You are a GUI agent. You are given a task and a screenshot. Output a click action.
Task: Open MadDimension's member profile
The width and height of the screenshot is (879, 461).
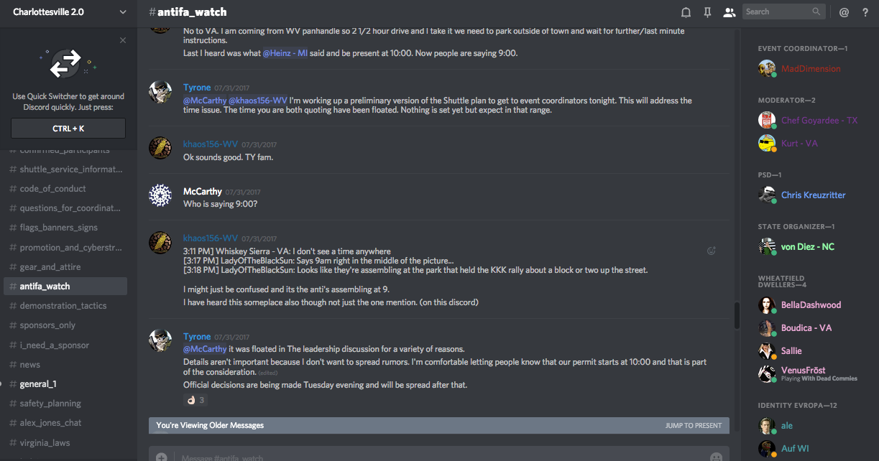811,69
